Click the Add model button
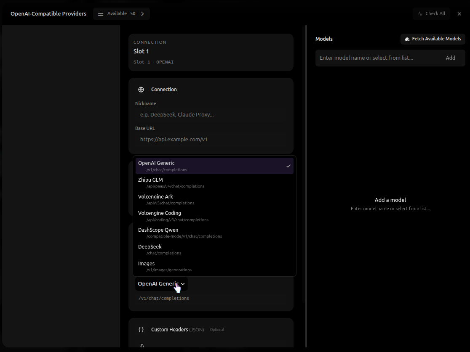 tap(450, 58)
